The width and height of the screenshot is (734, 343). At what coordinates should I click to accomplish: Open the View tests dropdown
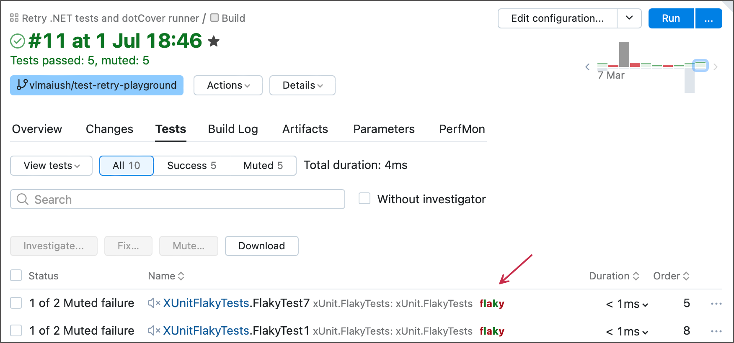51,166
